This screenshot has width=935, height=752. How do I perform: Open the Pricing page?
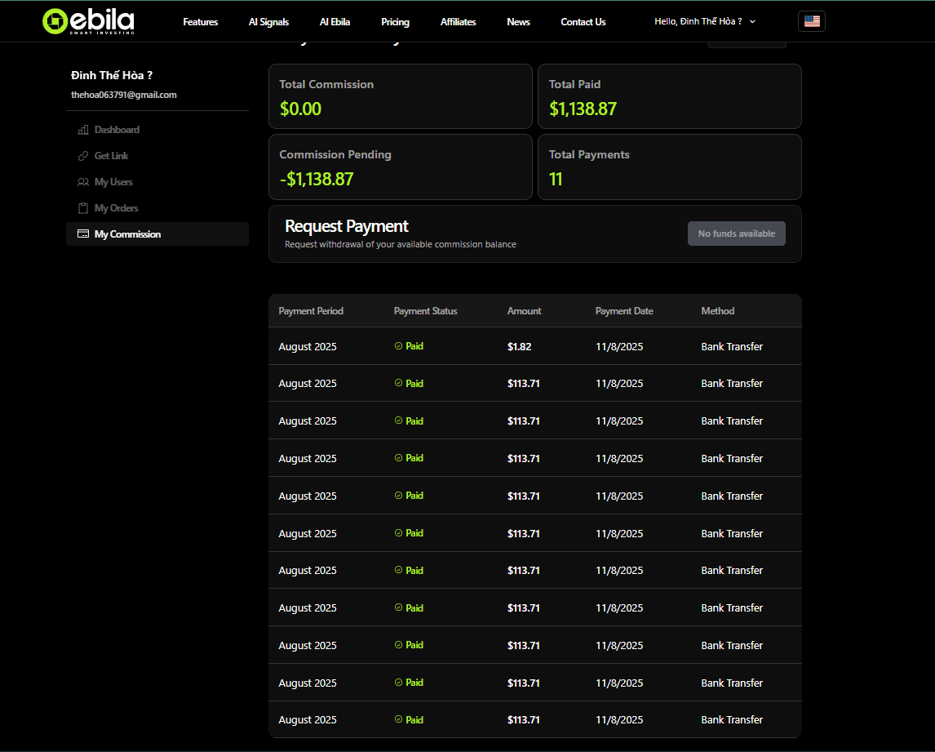pyautogui.click(x=395, y=22)
